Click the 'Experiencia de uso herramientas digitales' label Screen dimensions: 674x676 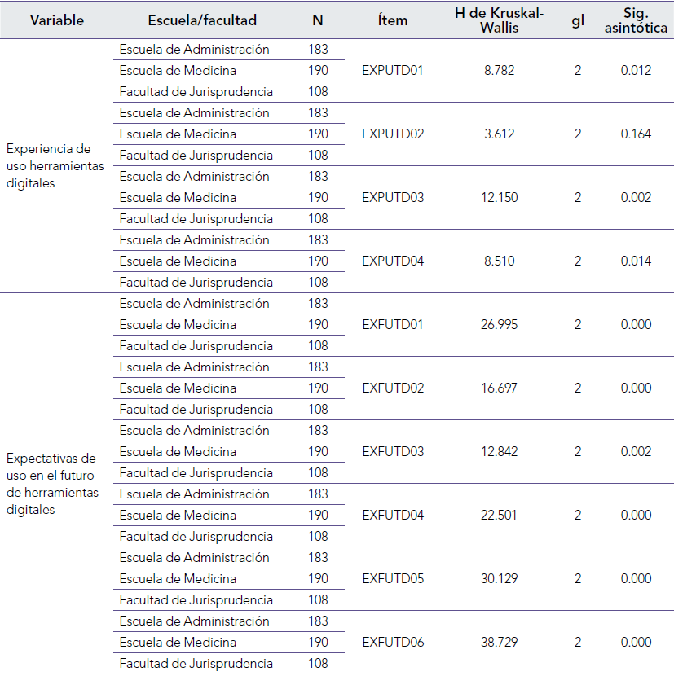(55, 166)
